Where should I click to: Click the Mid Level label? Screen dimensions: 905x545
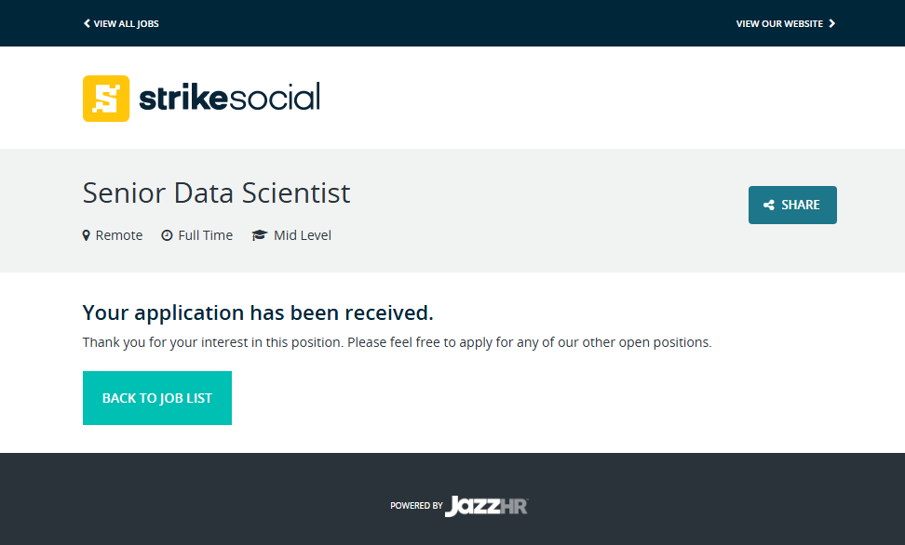click(x=303, y=235)
